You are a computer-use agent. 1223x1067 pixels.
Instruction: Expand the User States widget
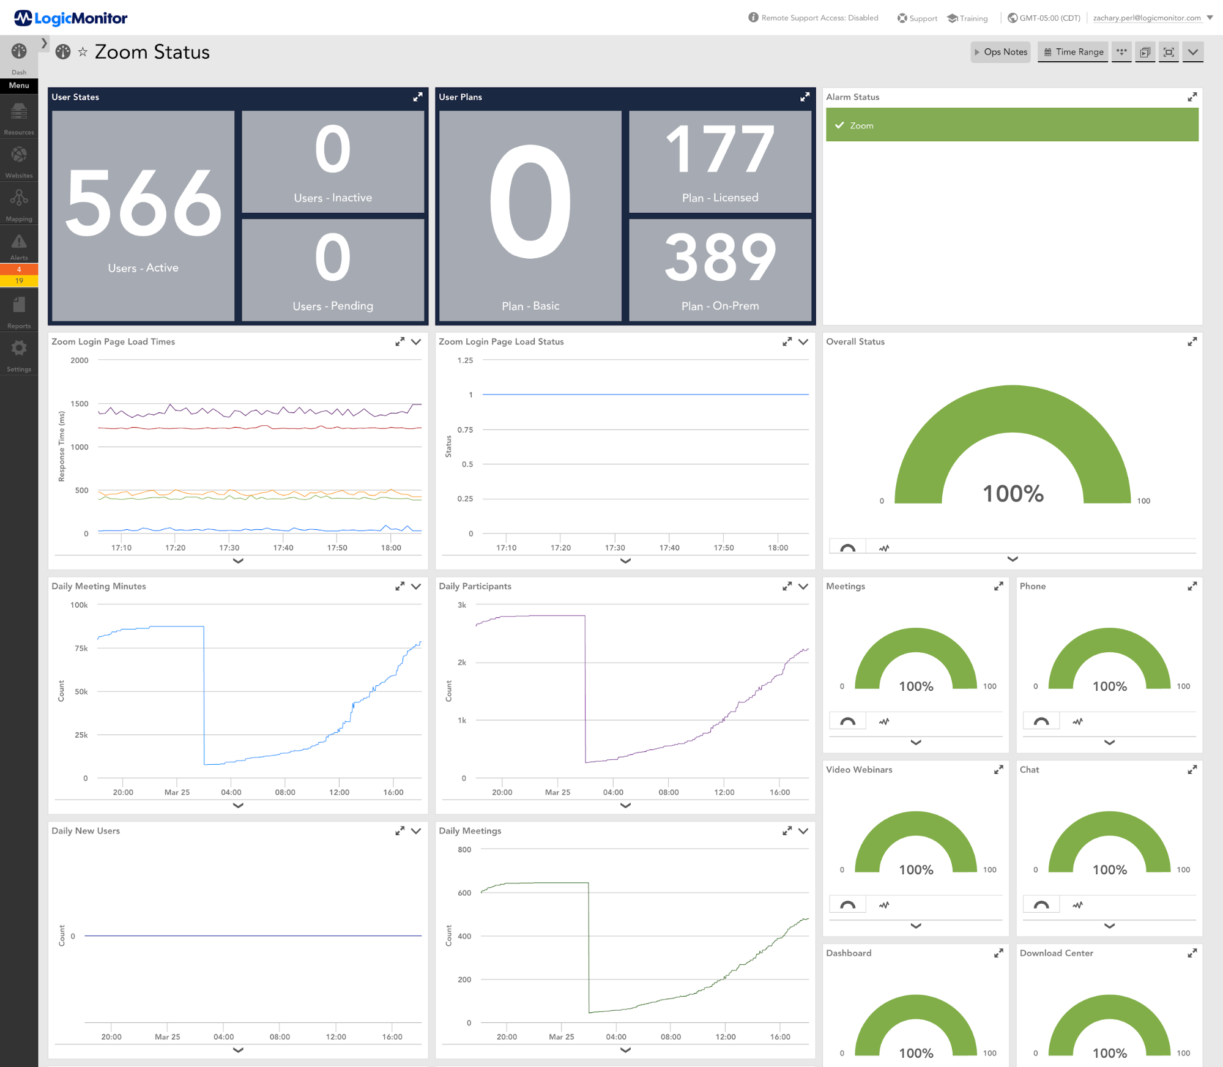coord(418,97)
